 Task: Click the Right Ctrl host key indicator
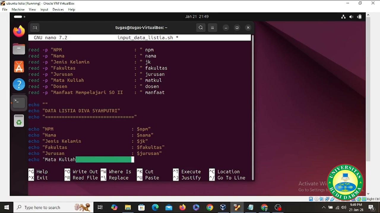point(373,199)
